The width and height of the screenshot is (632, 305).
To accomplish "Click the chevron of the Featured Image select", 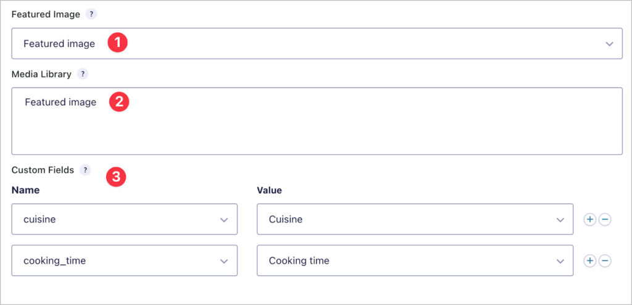I will click(609, 44).
